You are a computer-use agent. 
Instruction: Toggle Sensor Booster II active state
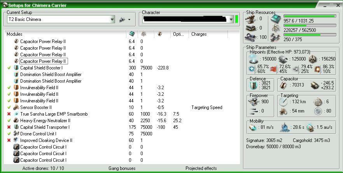(x=9, y=107)
